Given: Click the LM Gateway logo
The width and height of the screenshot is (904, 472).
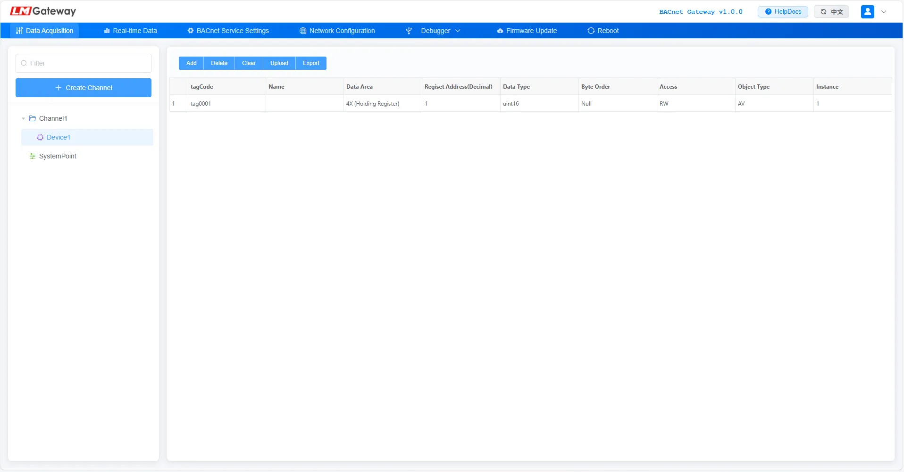Looking at the screenshot, I should (42, 10).
